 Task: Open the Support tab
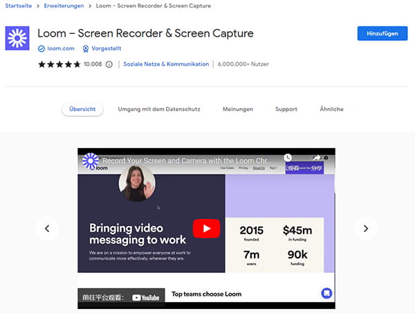pyautogui.click(x=286, y=109)
